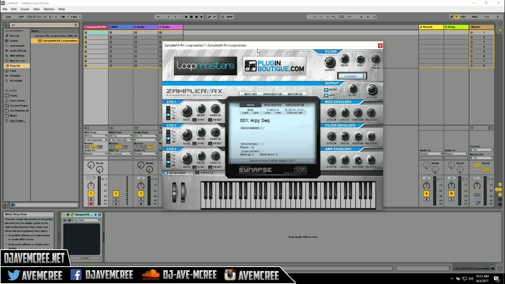Open track 1 Audio To Master dropdown
Image resolution: width=505 pixels, height=284 pixels.
tap(95, 154)
